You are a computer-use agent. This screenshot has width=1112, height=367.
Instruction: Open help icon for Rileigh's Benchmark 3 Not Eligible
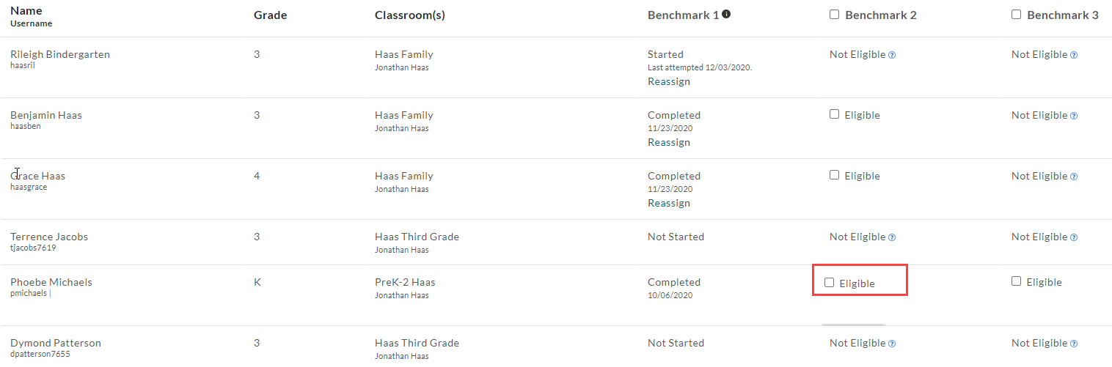[1074, 55]
